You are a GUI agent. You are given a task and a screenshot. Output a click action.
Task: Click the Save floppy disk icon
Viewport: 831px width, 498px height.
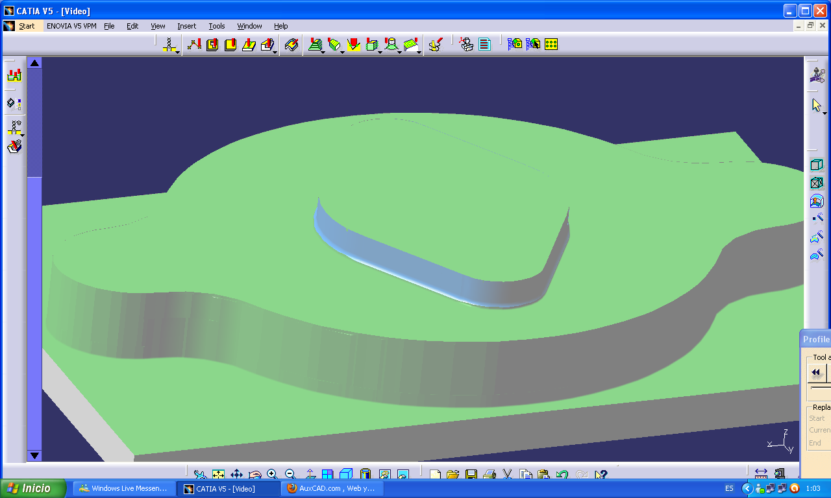pyautogui.click(x=471, y=475)
